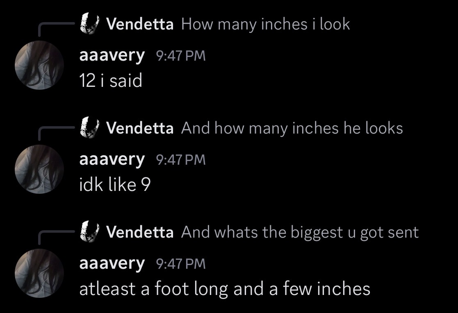Open aaavery's avatar next to "atleast a foot long" message
Image resolution: width=458 pixels, height=313 pixels.
pos(39,273)
